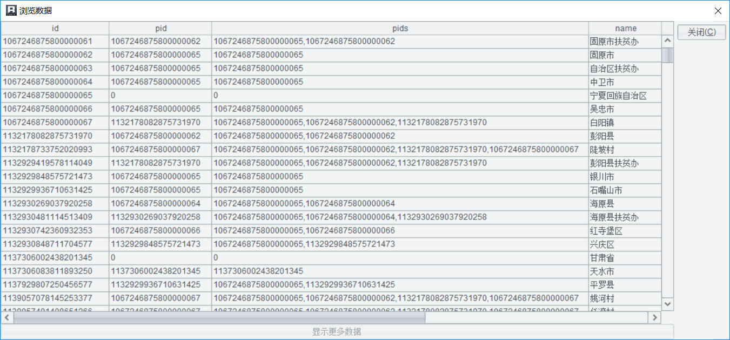Select name cell 固原市扶贫办

(625, 42)
